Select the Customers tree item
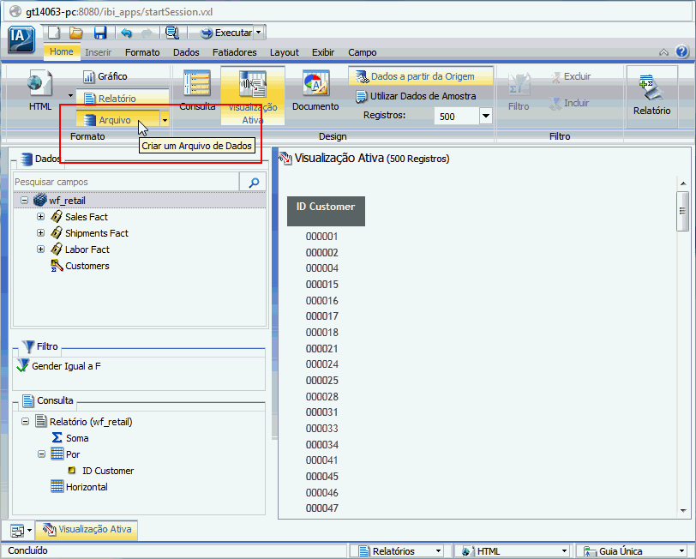The height and width of the screenshot is (559, 696). tap(87, 266)
